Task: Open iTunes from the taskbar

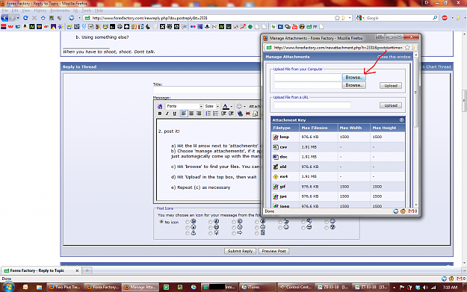Action: pos(257,287)
